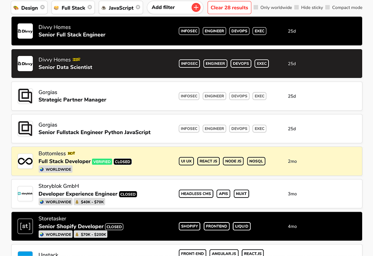Click Storetasker company name

[x=52, y=219]
